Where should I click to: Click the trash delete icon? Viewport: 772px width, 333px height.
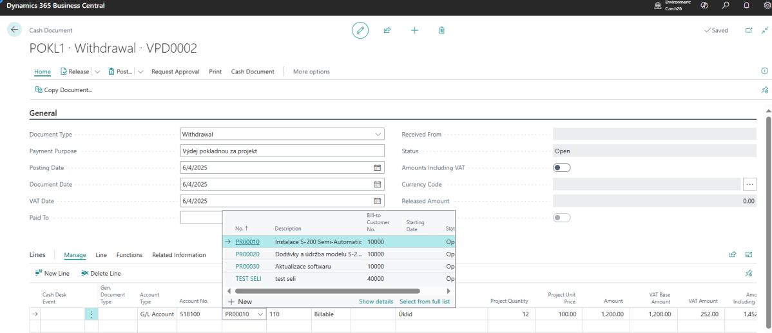[x=441, y=30]
